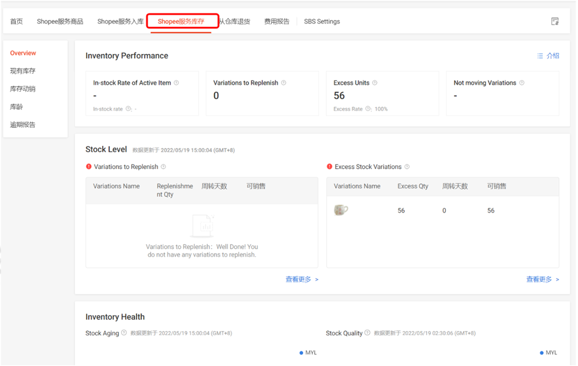Click help icon beside Stock Aging

coord(124,332)
